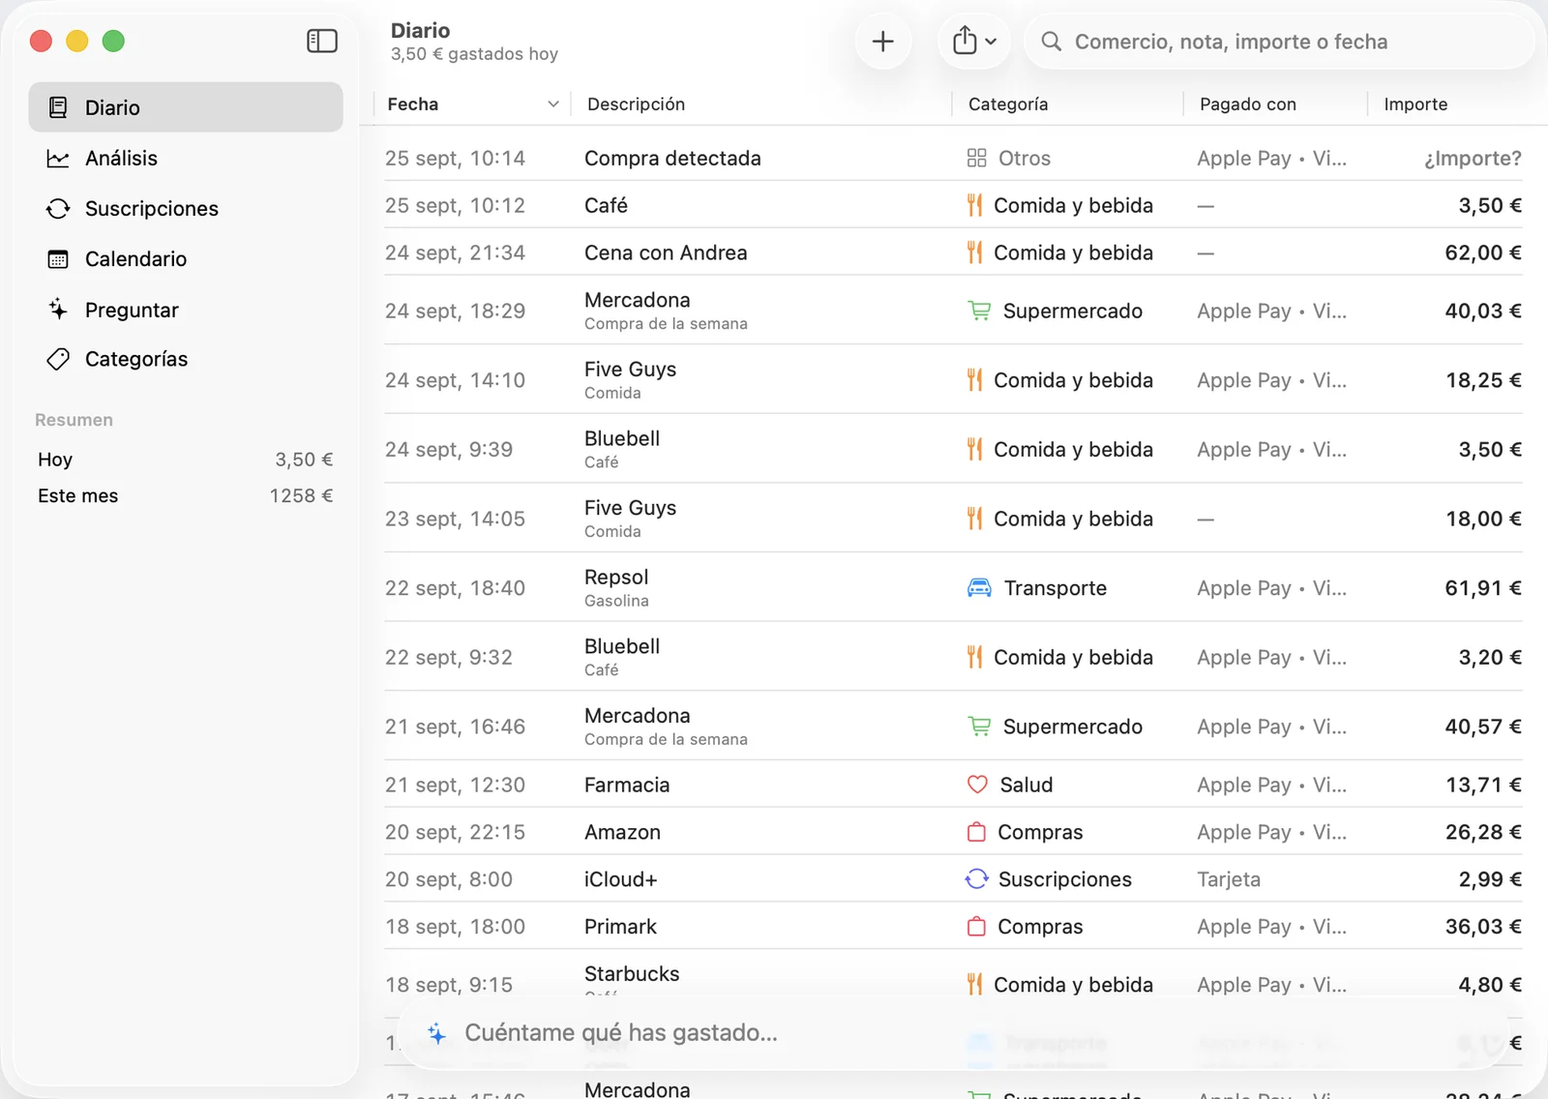Click the Preguntar sparkle icon
The height and width of the screenshot is (1099, 1548).
(58, 310)
